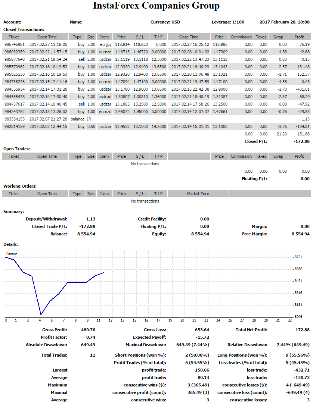Viewport: 313px width, 404px height.
Task: Select ticket number 984555934
Action: [15, 89]
